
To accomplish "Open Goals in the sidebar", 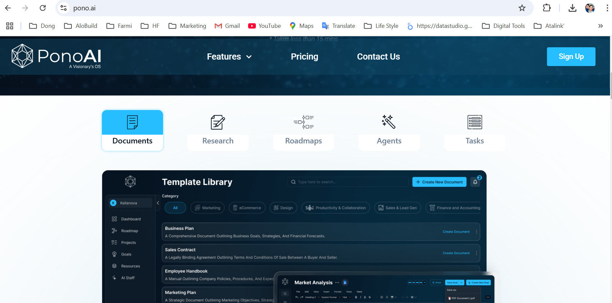I will pos(122,254).
